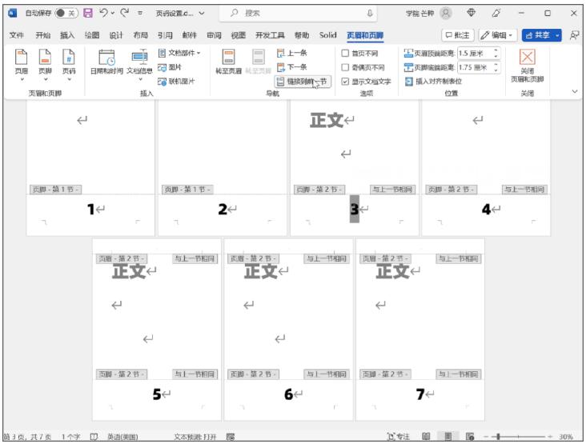586x444 pixels.
Task: Click the zoom slider in status bar
Action: [x=520, y=436]
